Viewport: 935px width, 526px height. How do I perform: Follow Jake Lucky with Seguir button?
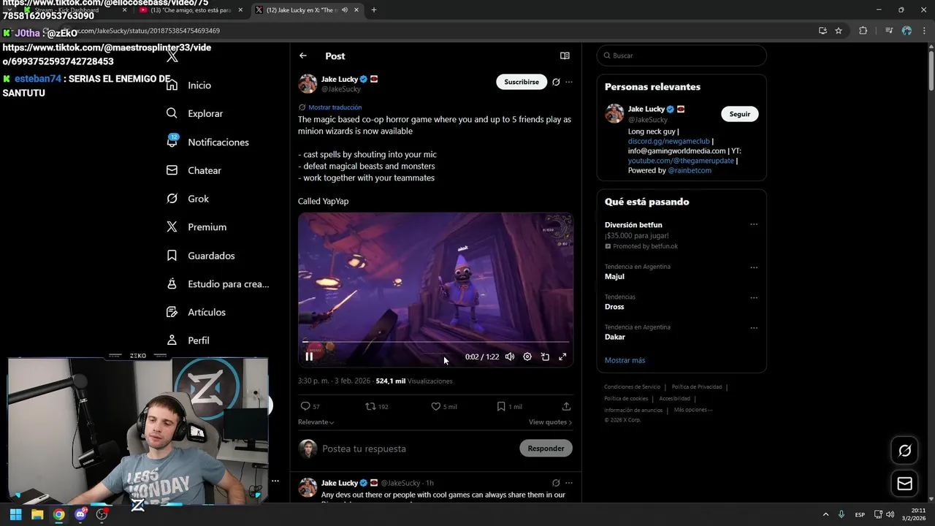coord(739,114)
